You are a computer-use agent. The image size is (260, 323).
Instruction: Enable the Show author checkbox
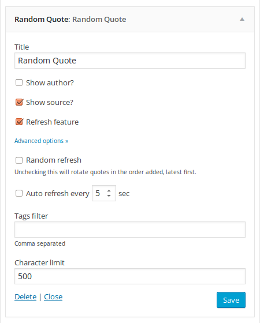[19, 82]
